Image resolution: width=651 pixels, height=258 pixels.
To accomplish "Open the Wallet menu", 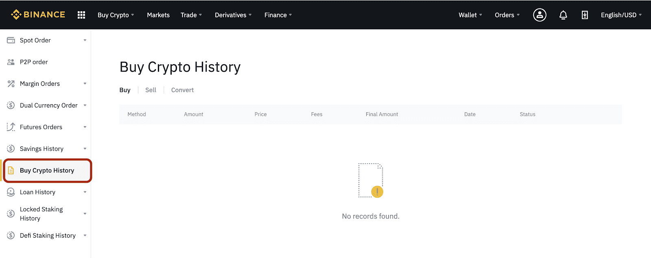I will pos(470,15).
